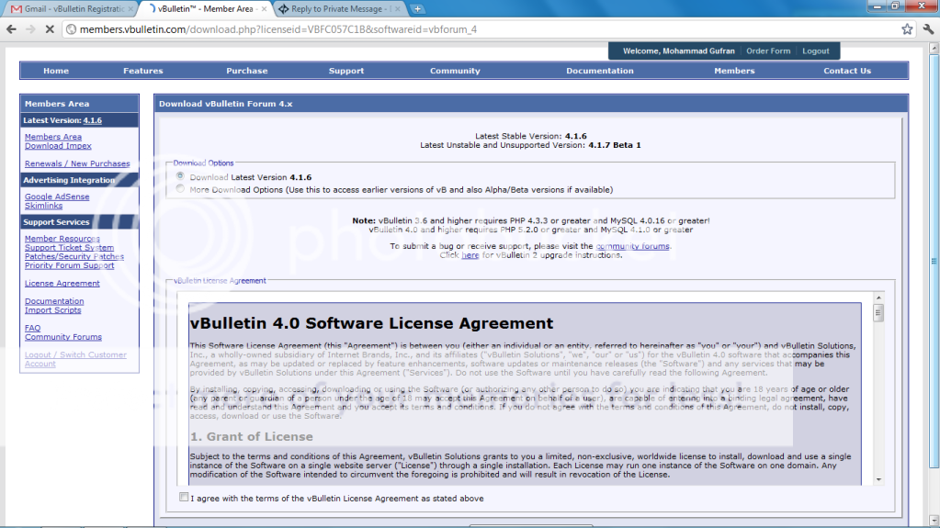Click the license box scroll up arrow
Image resolution: width=940 pixels, height=528 pixels.
[x=878, y=298]
